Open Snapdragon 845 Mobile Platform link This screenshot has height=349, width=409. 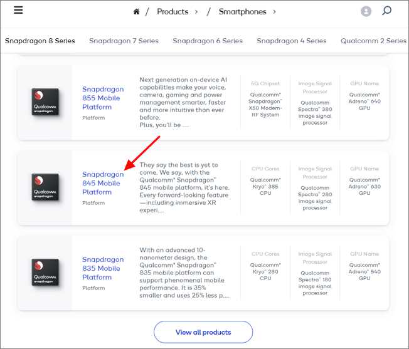point(103,183)
